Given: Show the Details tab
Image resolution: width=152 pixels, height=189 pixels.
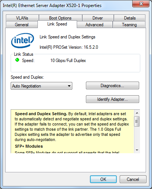Looking at the screenshot, I should (x=130, y=18).
